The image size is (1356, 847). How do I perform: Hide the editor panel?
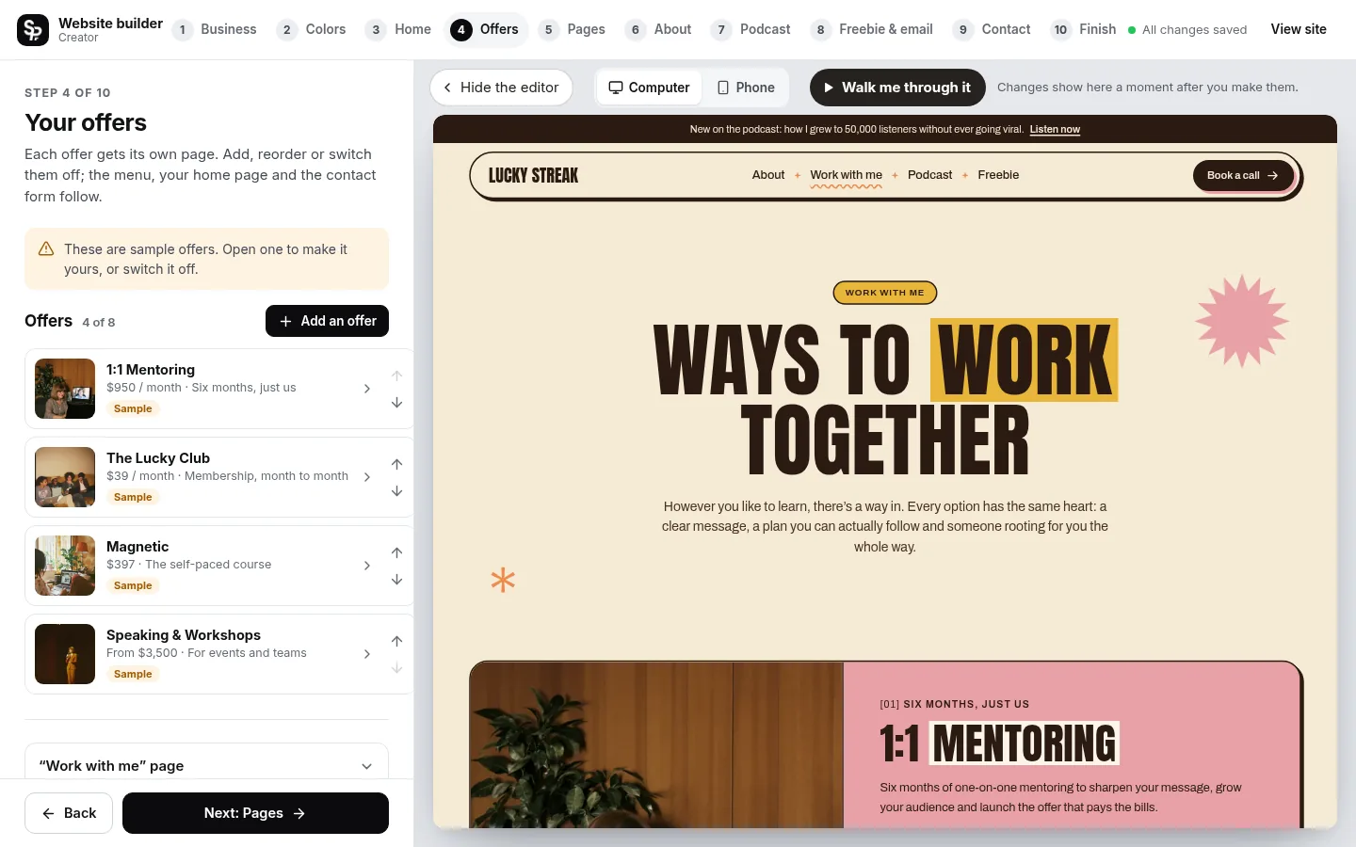pyautogui.click(x=501, y=88)
